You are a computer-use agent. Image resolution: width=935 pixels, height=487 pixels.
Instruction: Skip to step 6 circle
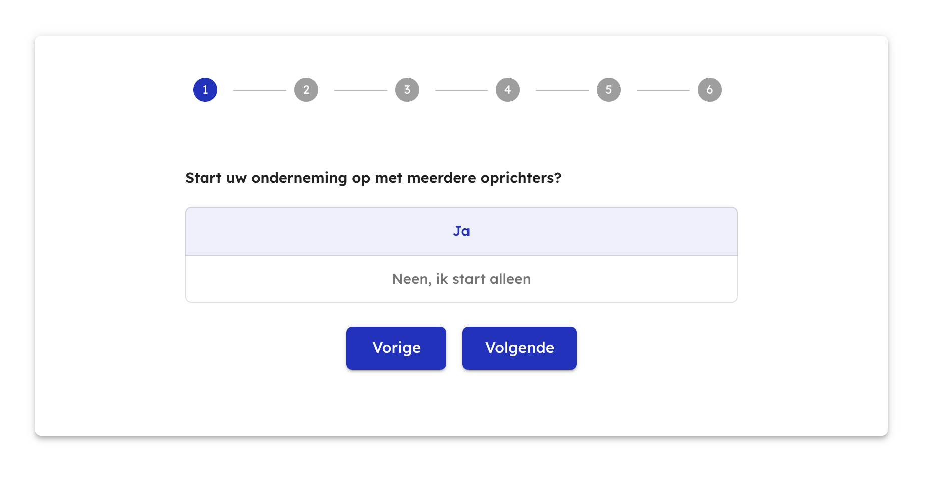(x=710, y=90)
